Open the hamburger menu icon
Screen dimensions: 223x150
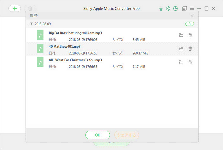192,9
